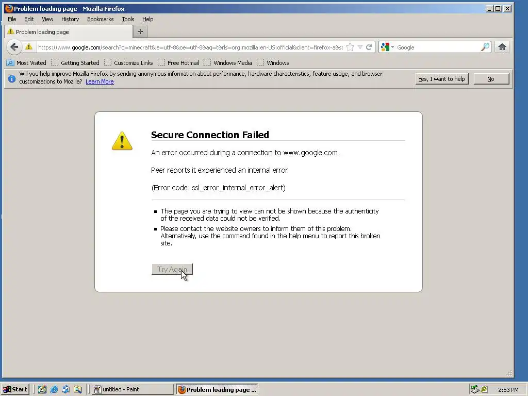Click the ssl_error_internal_error_alert error code text

238,188
